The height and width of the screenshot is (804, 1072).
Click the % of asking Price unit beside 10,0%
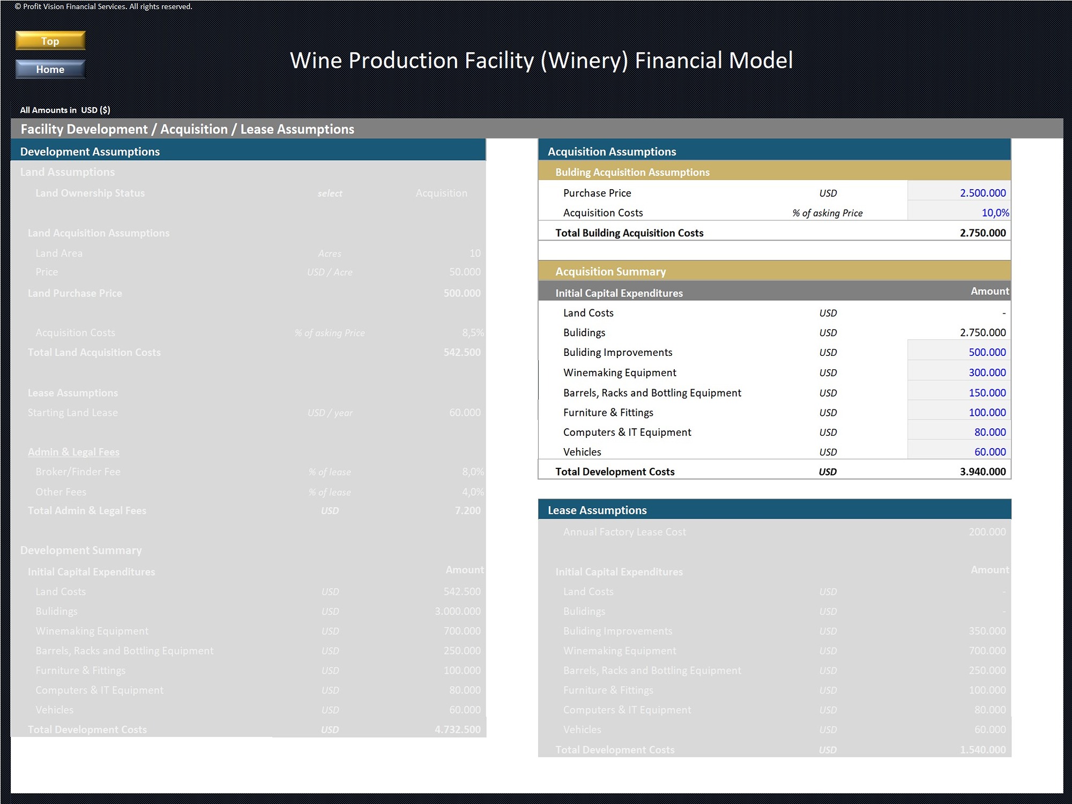pyautogui.click(x=828, y=213)
